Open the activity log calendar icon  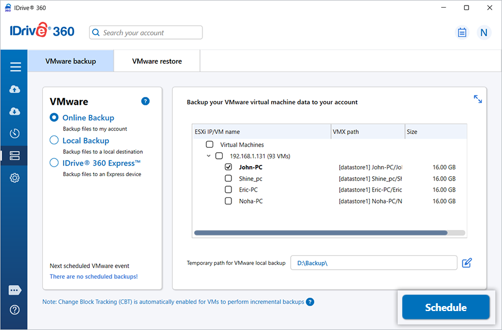[462, 32]
